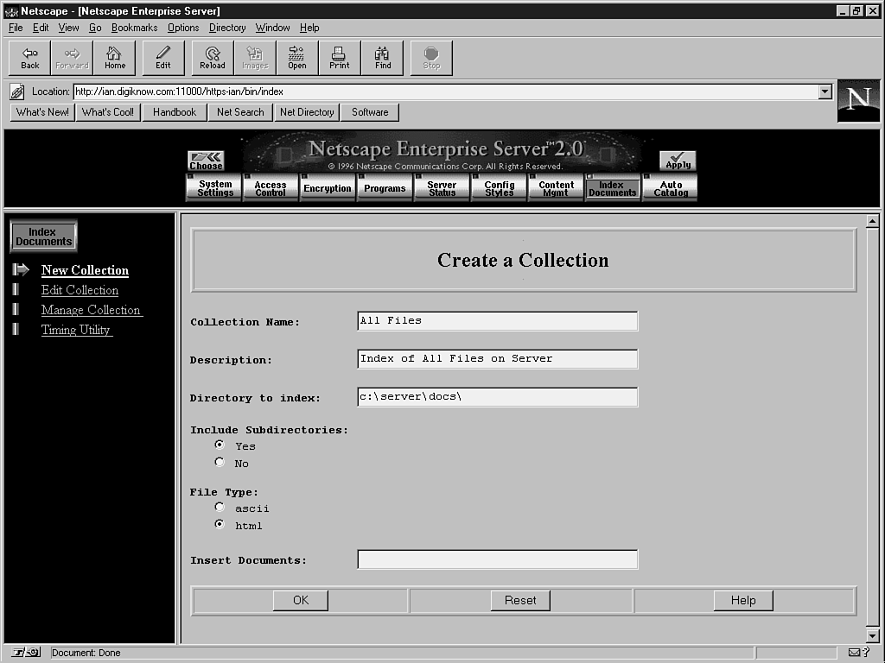
Task: Click the Stop toolbar button
Action: 431,58
